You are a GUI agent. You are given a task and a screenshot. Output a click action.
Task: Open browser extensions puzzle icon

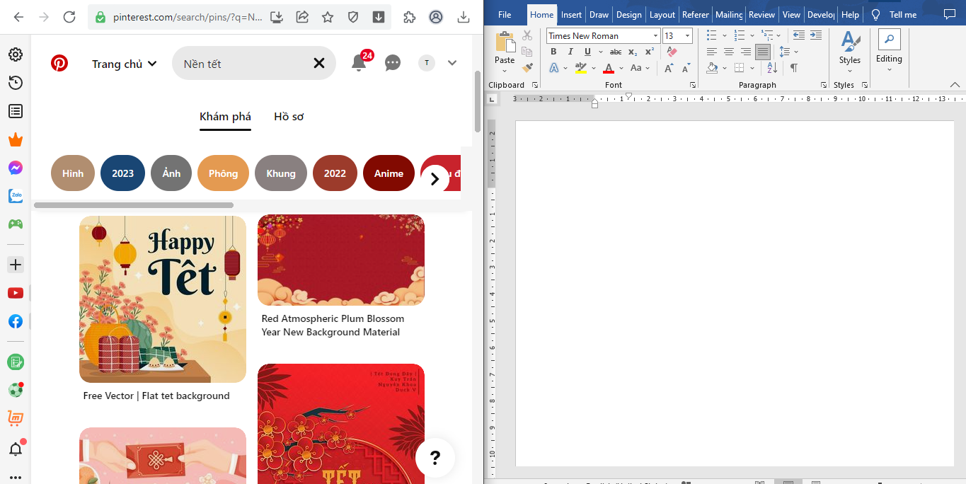[410, 17]
